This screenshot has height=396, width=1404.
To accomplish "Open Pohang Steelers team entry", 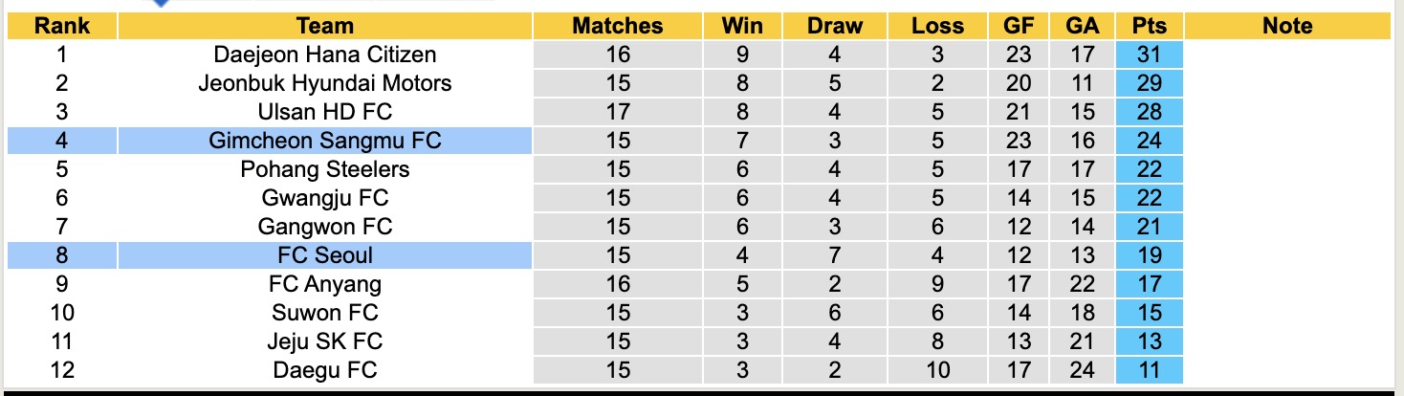I will [325, 169].
